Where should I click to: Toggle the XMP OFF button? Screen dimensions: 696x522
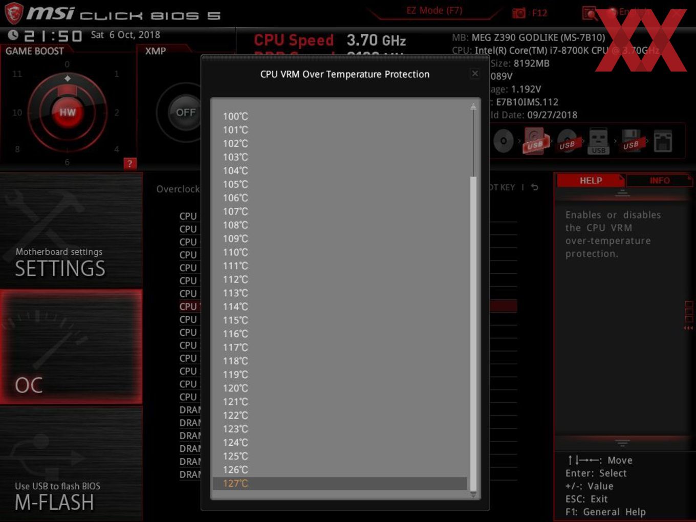[185, 112]
